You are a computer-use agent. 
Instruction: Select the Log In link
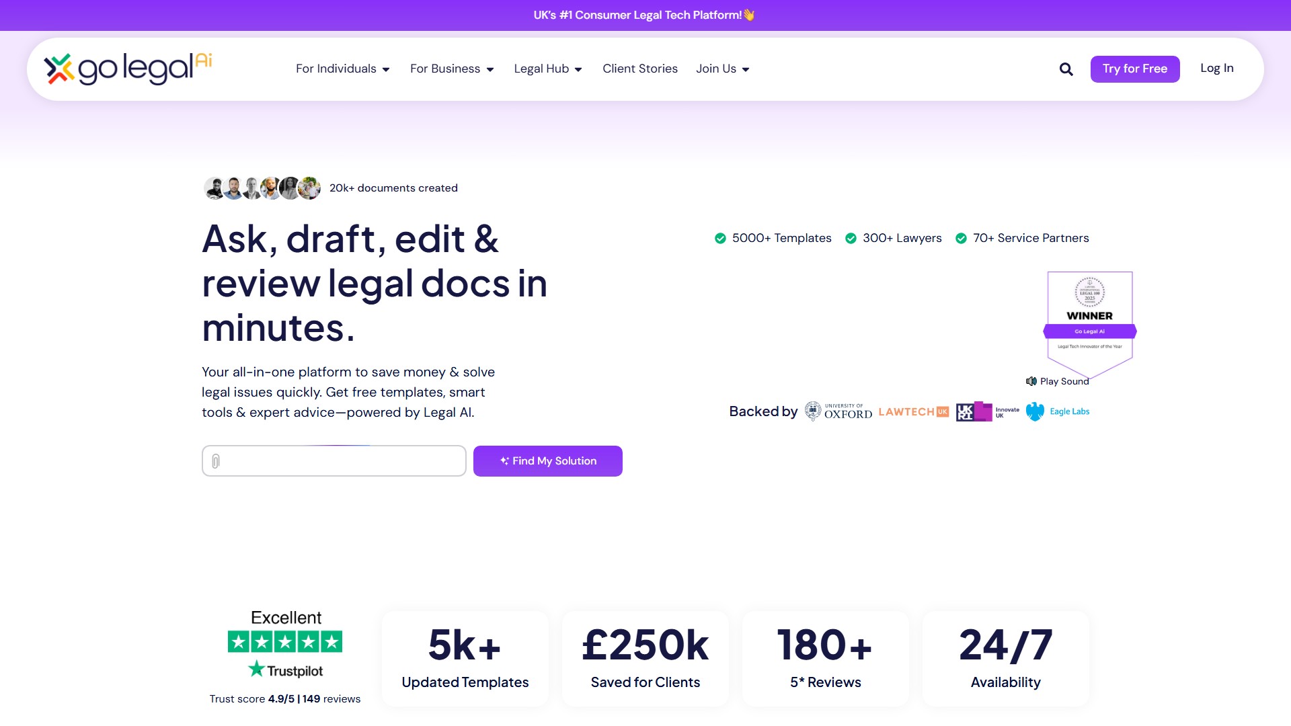[x=1216, y=68]
